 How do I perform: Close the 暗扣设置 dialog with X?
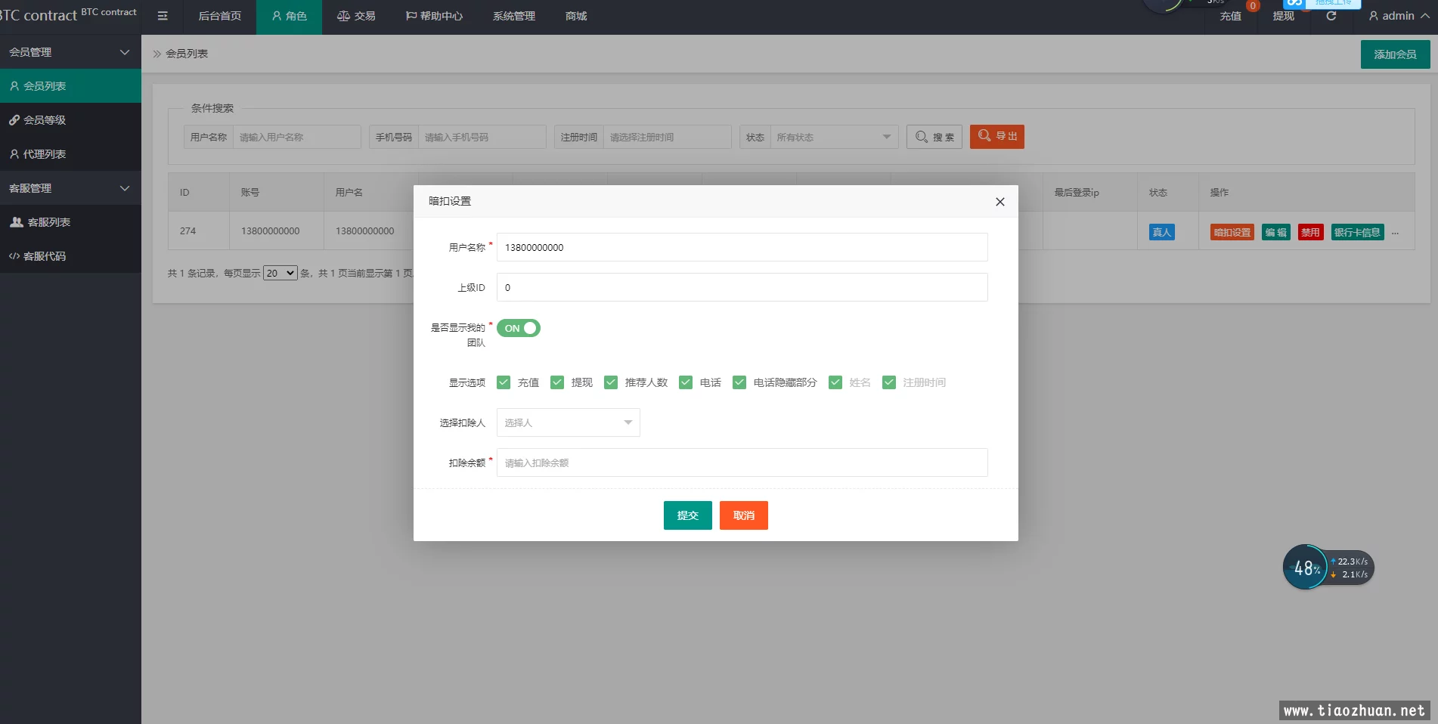click(x=999, y=202)
